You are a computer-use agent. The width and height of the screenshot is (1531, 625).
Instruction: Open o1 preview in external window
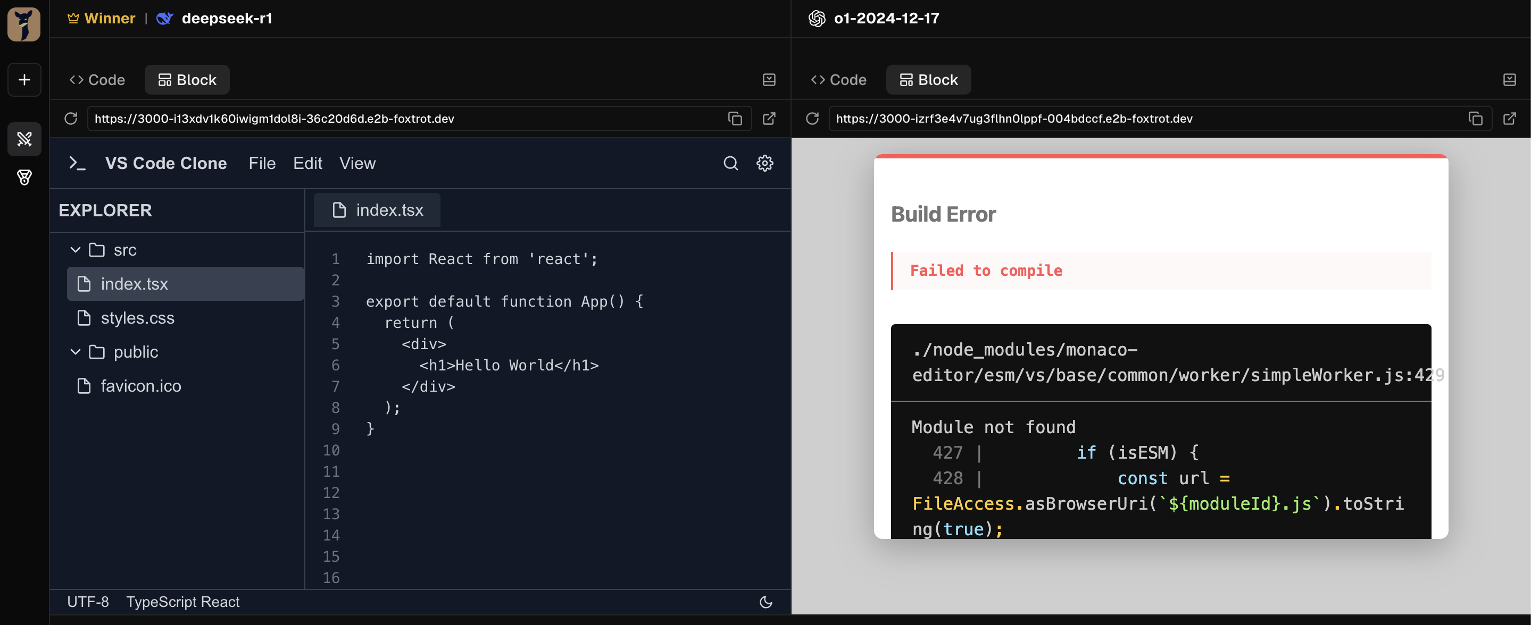(x=1509, y=119)
